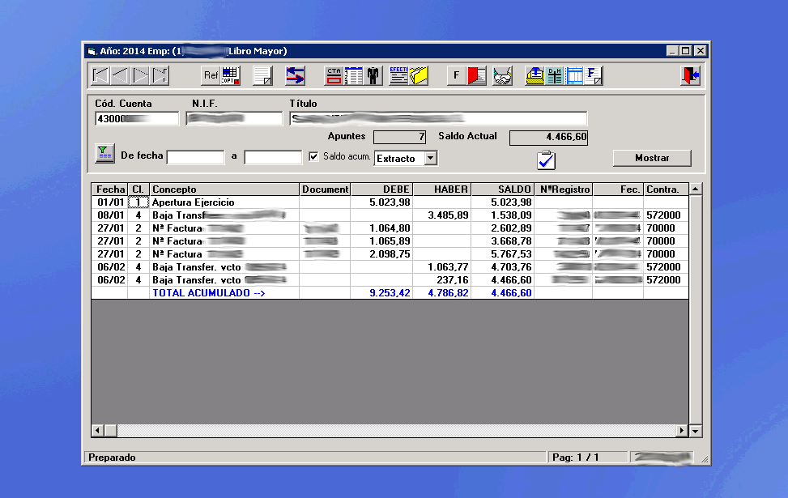This screenshot has height=498, width=788.
Task: Click the total DEBE 9.253,42
Action: 390,293
